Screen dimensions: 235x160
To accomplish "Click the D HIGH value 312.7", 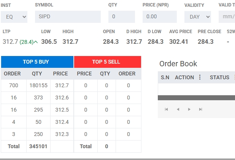I will click(x=134, y=42).
